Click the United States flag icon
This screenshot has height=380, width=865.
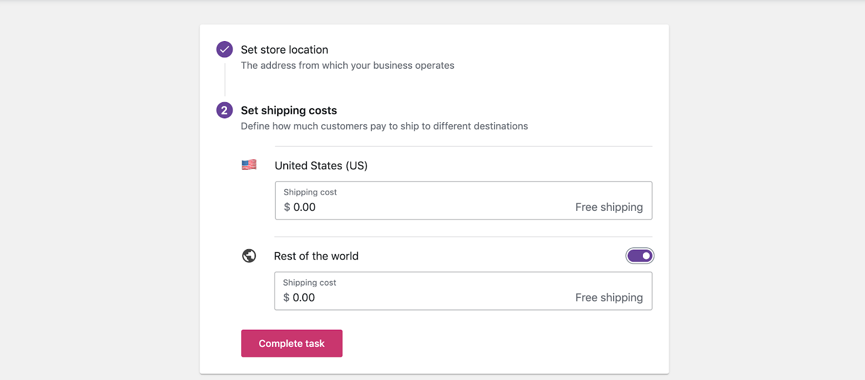pos(249,165)
